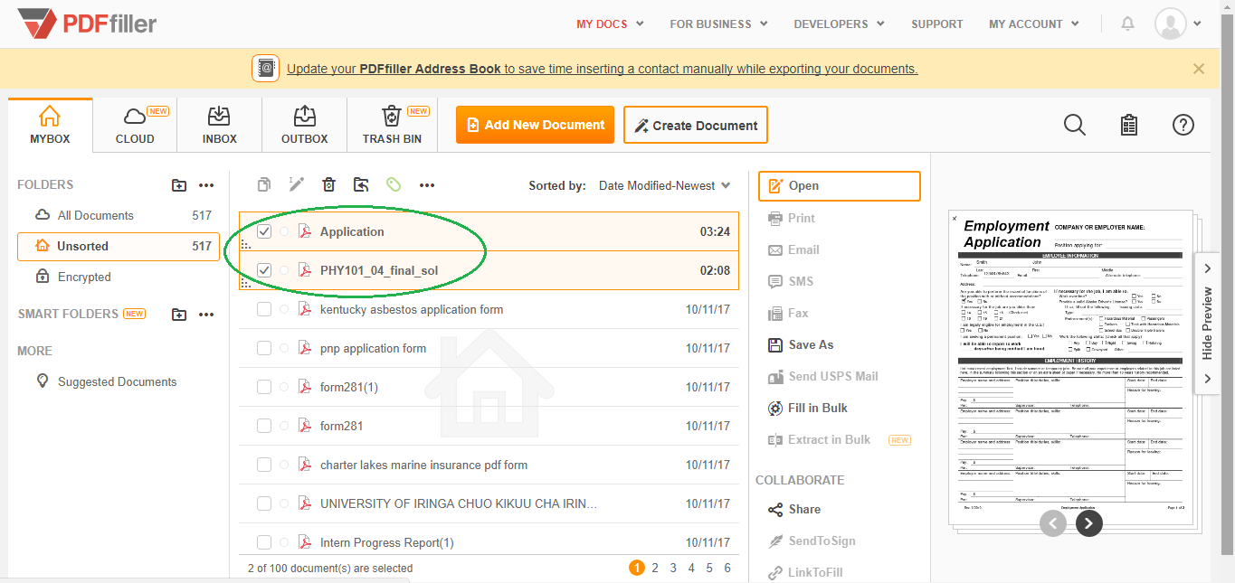
Task: Expand the MY DOCS dropdown
Action: click(611, 24)
